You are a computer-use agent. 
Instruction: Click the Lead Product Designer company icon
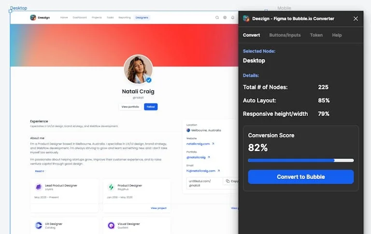[38, 187]
